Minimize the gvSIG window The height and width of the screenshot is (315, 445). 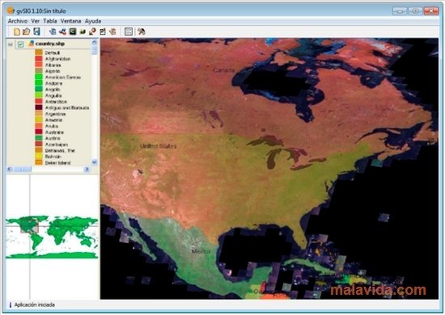pyautogui.click(x=400, y=11)
